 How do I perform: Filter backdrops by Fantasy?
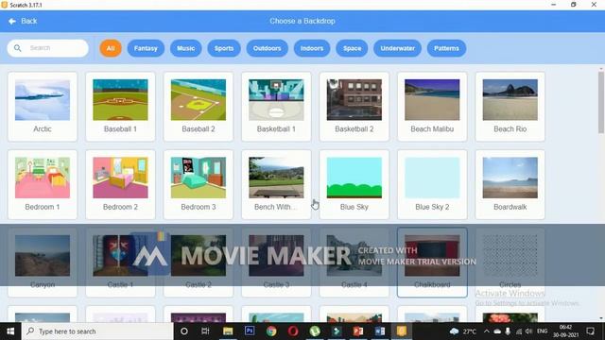[146, 48]
